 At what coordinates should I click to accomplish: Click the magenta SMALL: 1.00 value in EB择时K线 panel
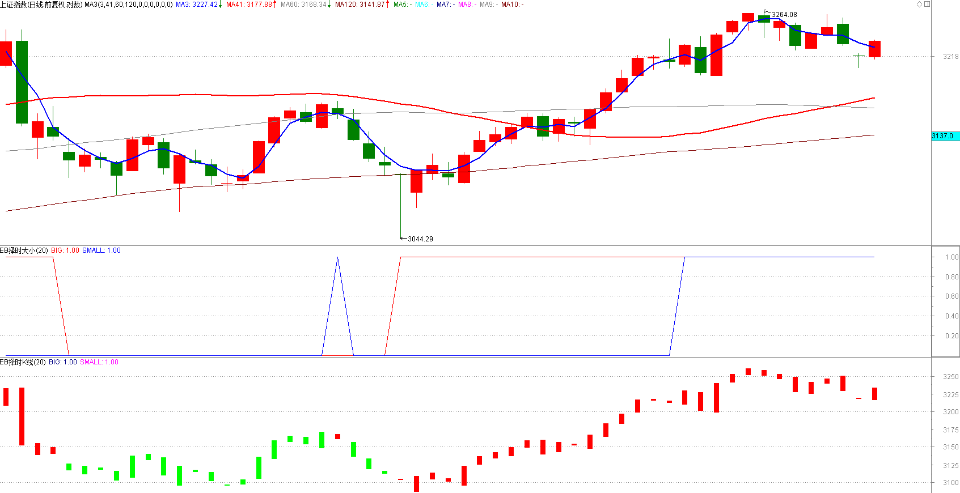pyautogui.click(x=99, y=362)
